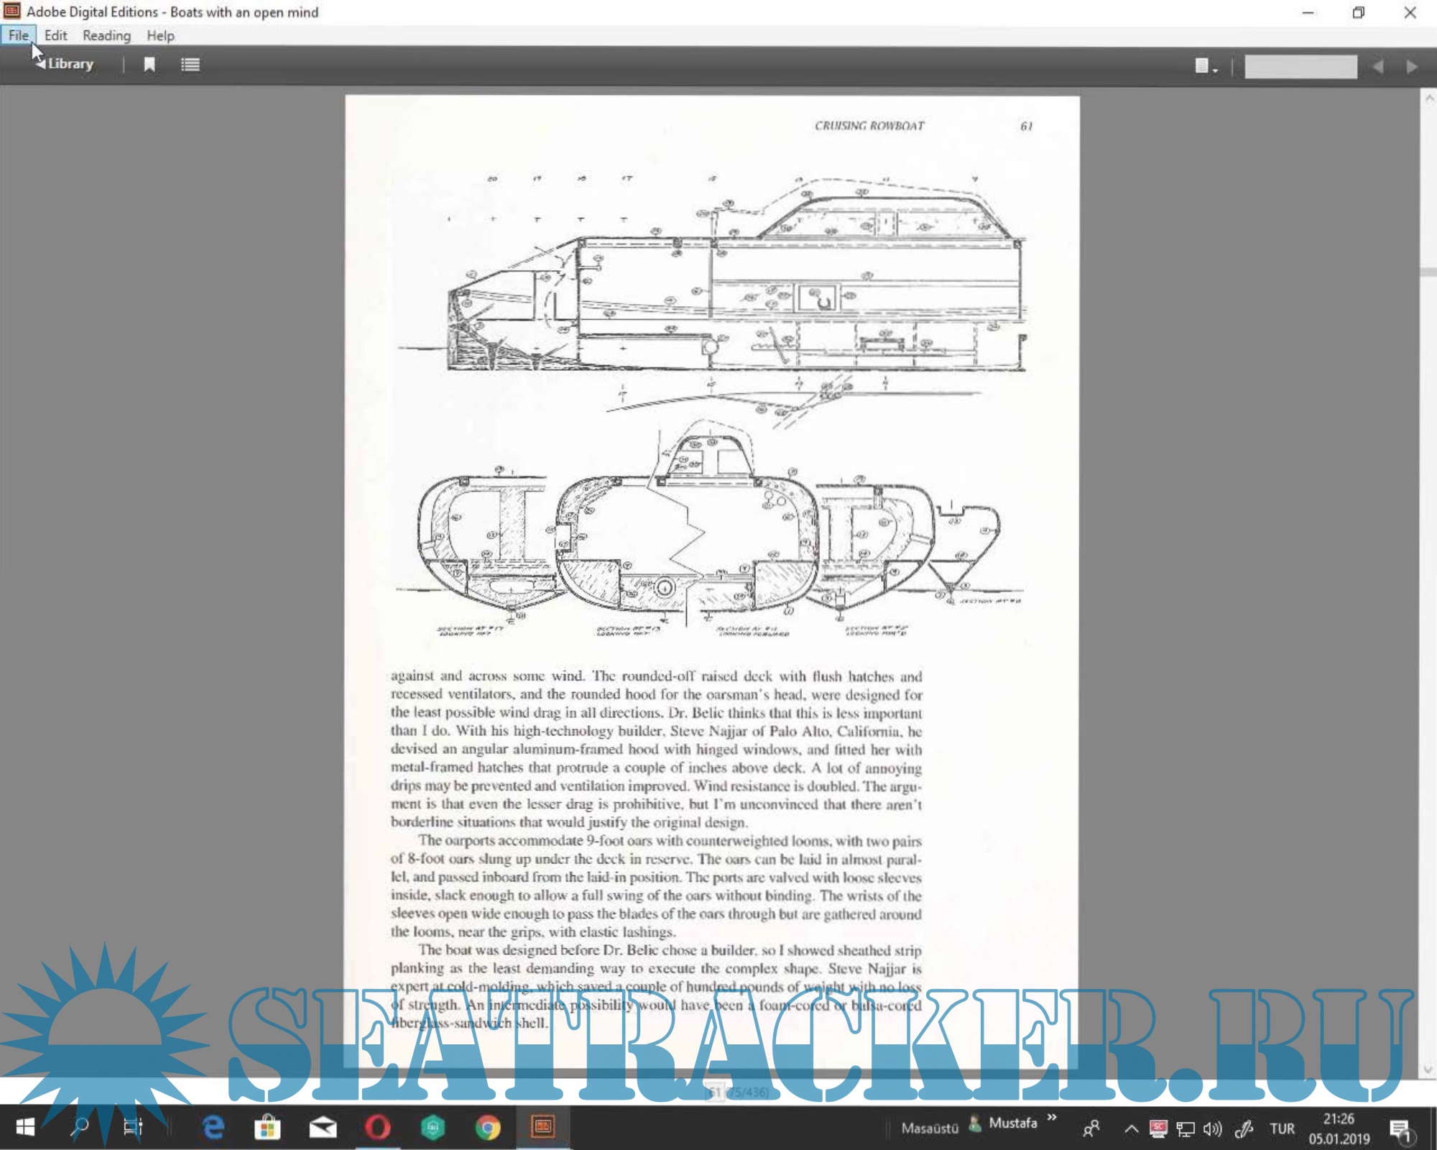The image size is (1437, 1150).
Task: Click the volume speaker tray icon
Action: (x=1212, y=1129)
